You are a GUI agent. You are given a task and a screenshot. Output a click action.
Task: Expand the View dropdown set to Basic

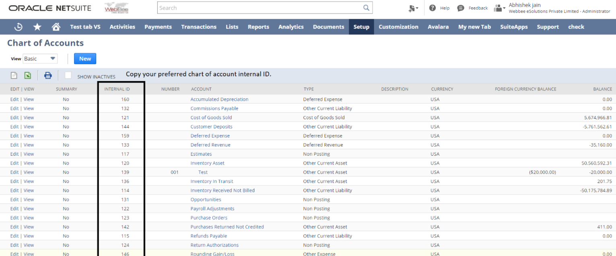40,59
